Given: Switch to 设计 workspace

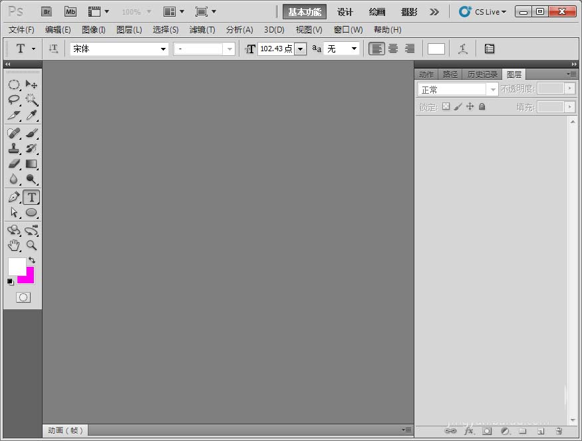Looking at the screenshot, I should [x=345, y=12].
